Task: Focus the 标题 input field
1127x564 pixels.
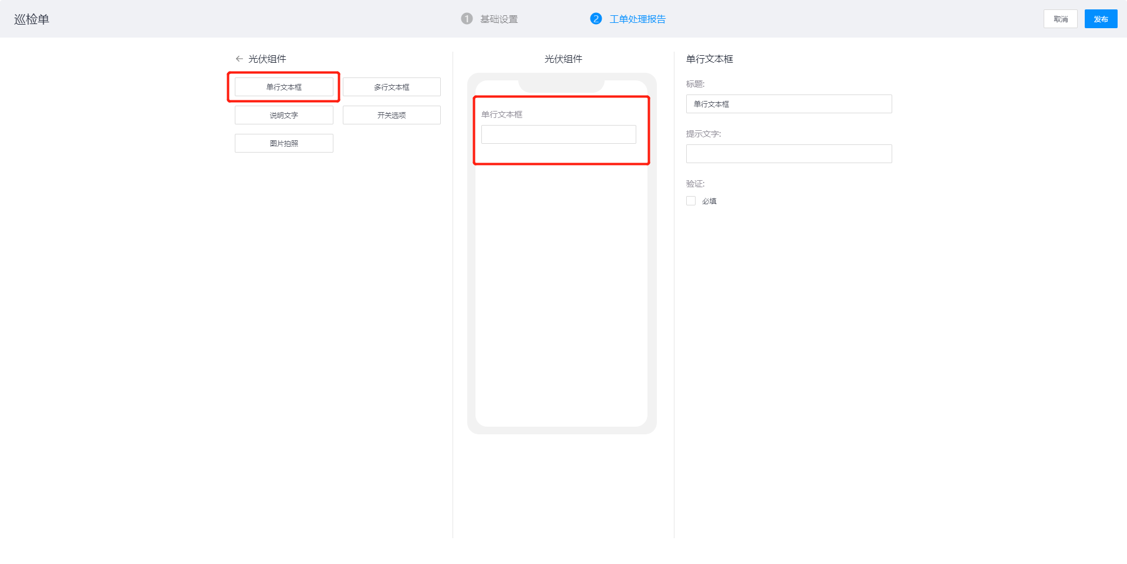Action: click(x=788, y=104)
